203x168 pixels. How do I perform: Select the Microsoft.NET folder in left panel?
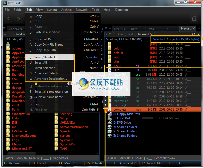pyautogui.click(x=22, y=149)
